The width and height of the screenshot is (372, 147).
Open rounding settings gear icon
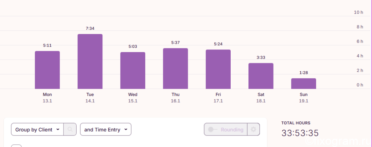[x=253, y=129]
